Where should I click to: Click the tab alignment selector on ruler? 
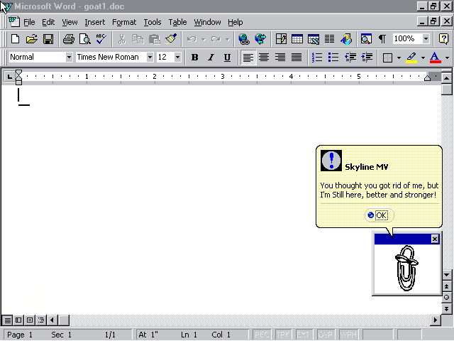9,77
